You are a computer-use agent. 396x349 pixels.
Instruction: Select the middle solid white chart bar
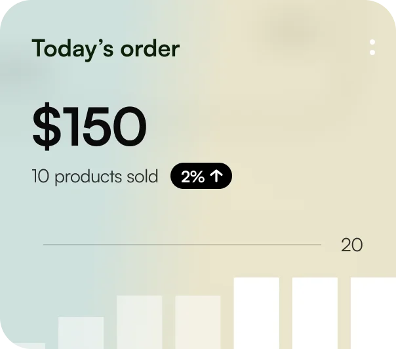(x=315, y=313)
